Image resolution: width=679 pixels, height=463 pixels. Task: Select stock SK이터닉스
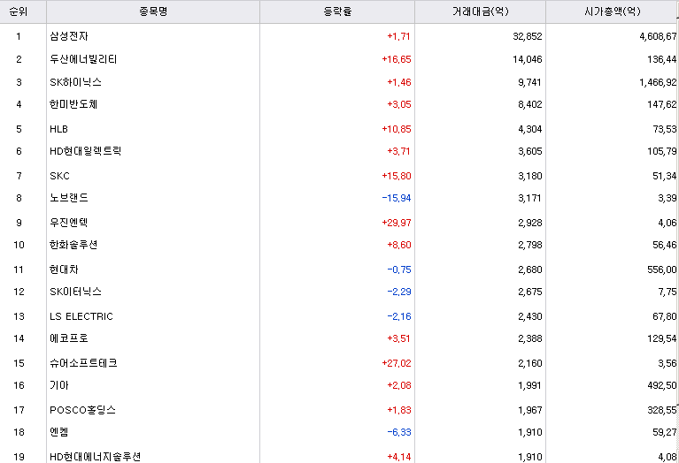pos(75,292)
